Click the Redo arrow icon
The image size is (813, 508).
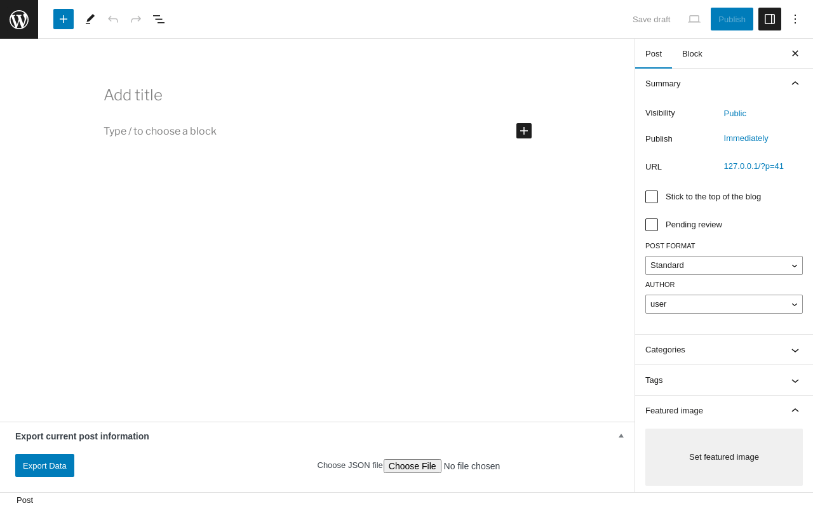pos(136,19)
